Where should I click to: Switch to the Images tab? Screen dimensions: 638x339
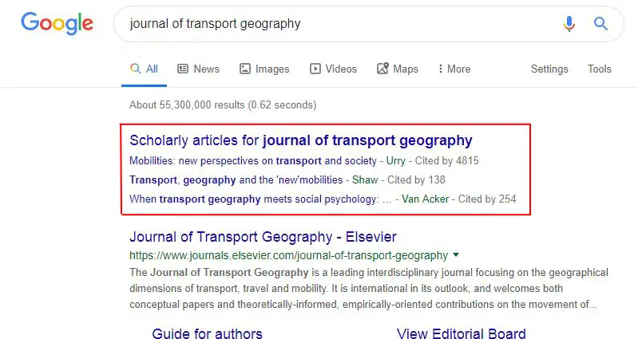(x=264, y=69)
